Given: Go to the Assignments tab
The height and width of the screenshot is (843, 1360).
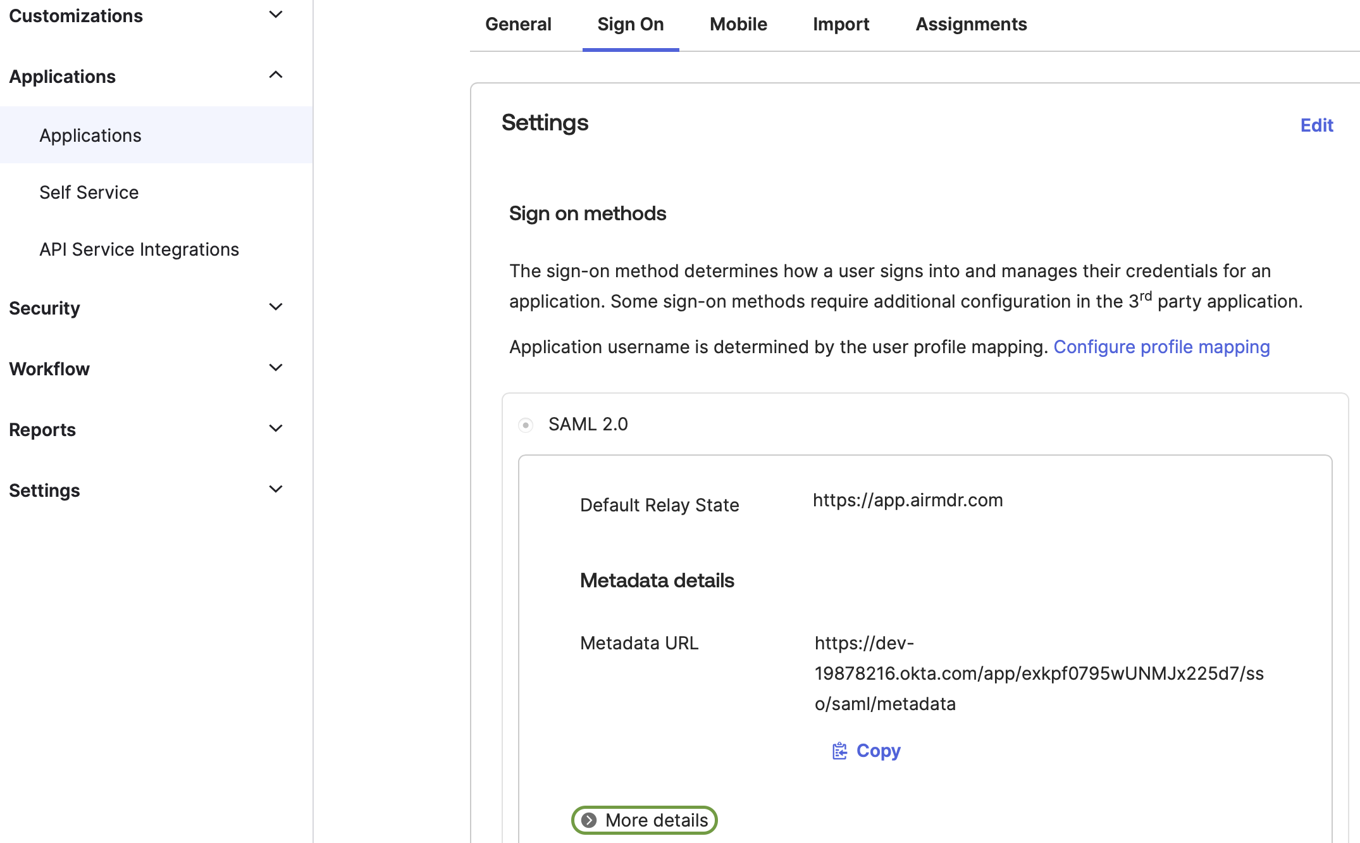Looking at the screenshot, I should click(x=971, y=24).
